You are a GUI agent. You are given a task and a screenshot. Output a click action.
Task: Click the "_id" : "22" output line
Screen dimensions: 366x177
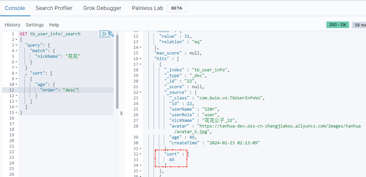click(x=180, y=81)
